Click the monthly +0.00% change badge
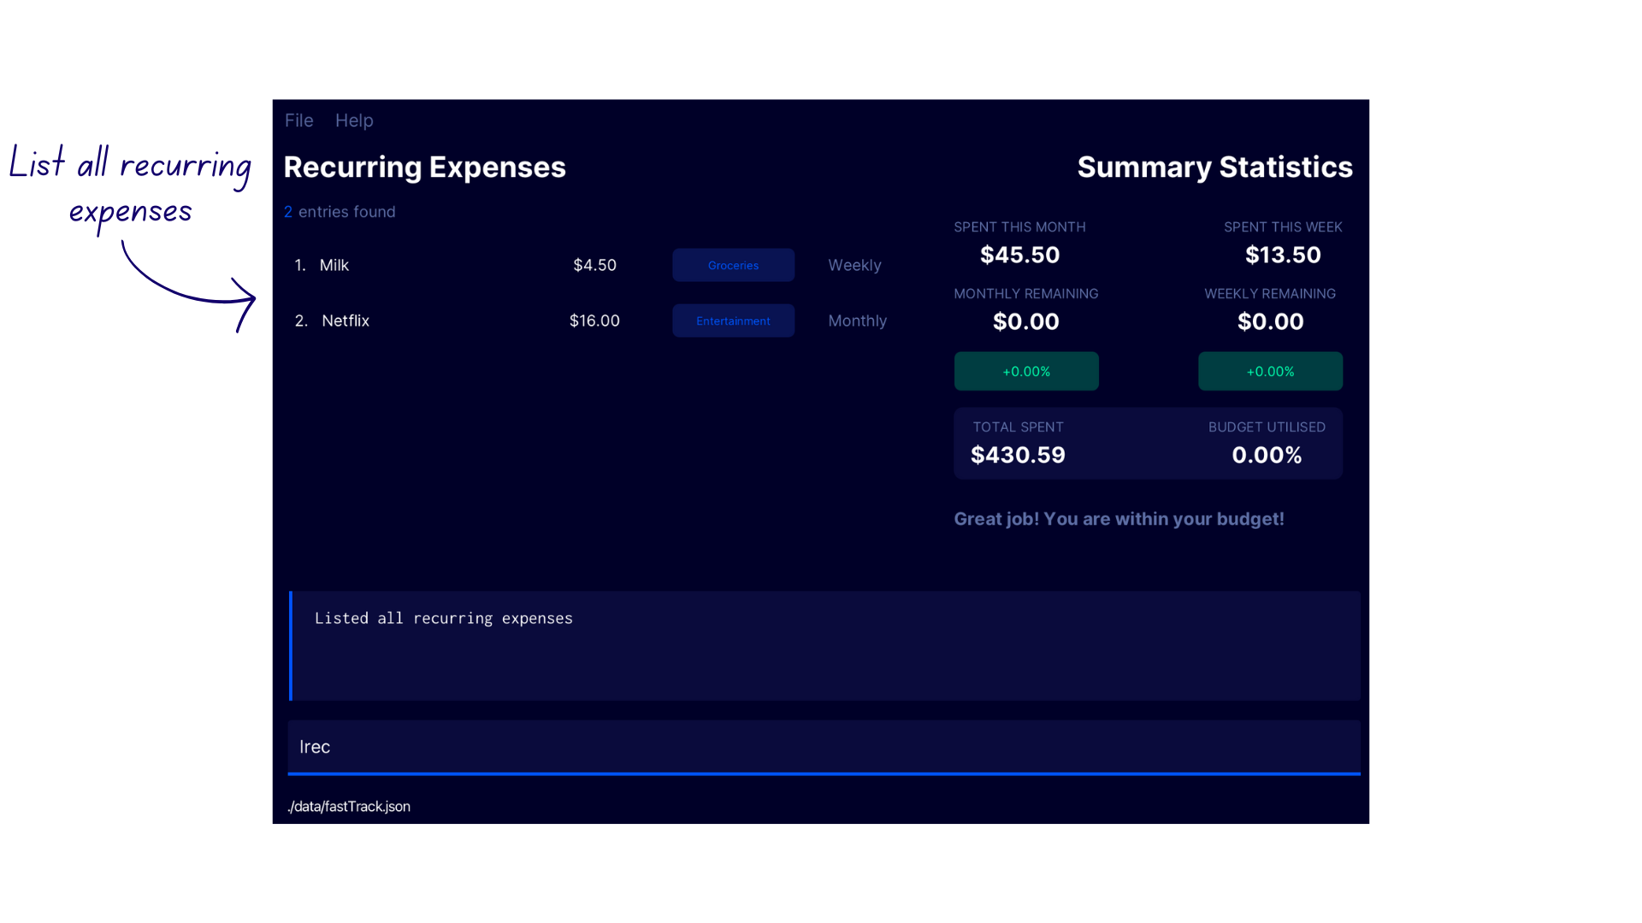1642x923 pixels. click(1026, 371)
